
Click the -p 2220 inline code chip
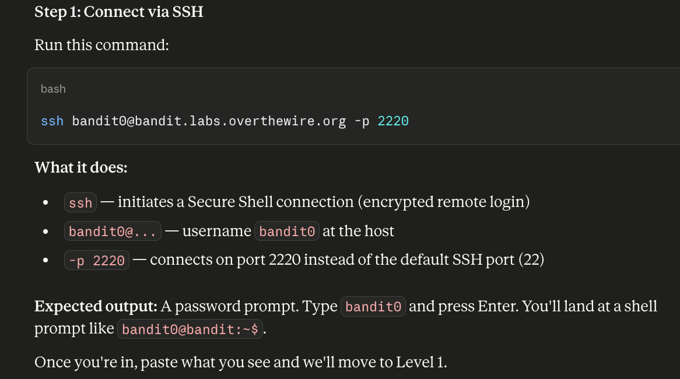pyautogui.click(x=97, y=260)
